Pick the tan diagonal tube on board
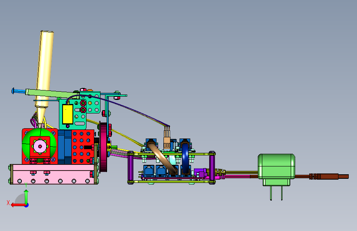 [x=162, y=158]
